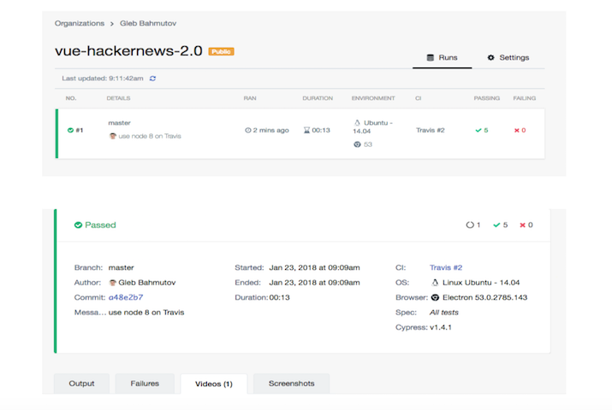Screen dimensions: 612x410
Task: Open the Travis #2 CI link
Action: pos(445,267)
